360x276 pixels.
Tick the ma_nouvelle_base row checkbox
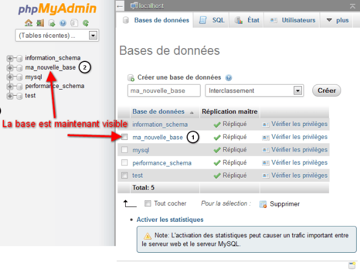[125, 137]
